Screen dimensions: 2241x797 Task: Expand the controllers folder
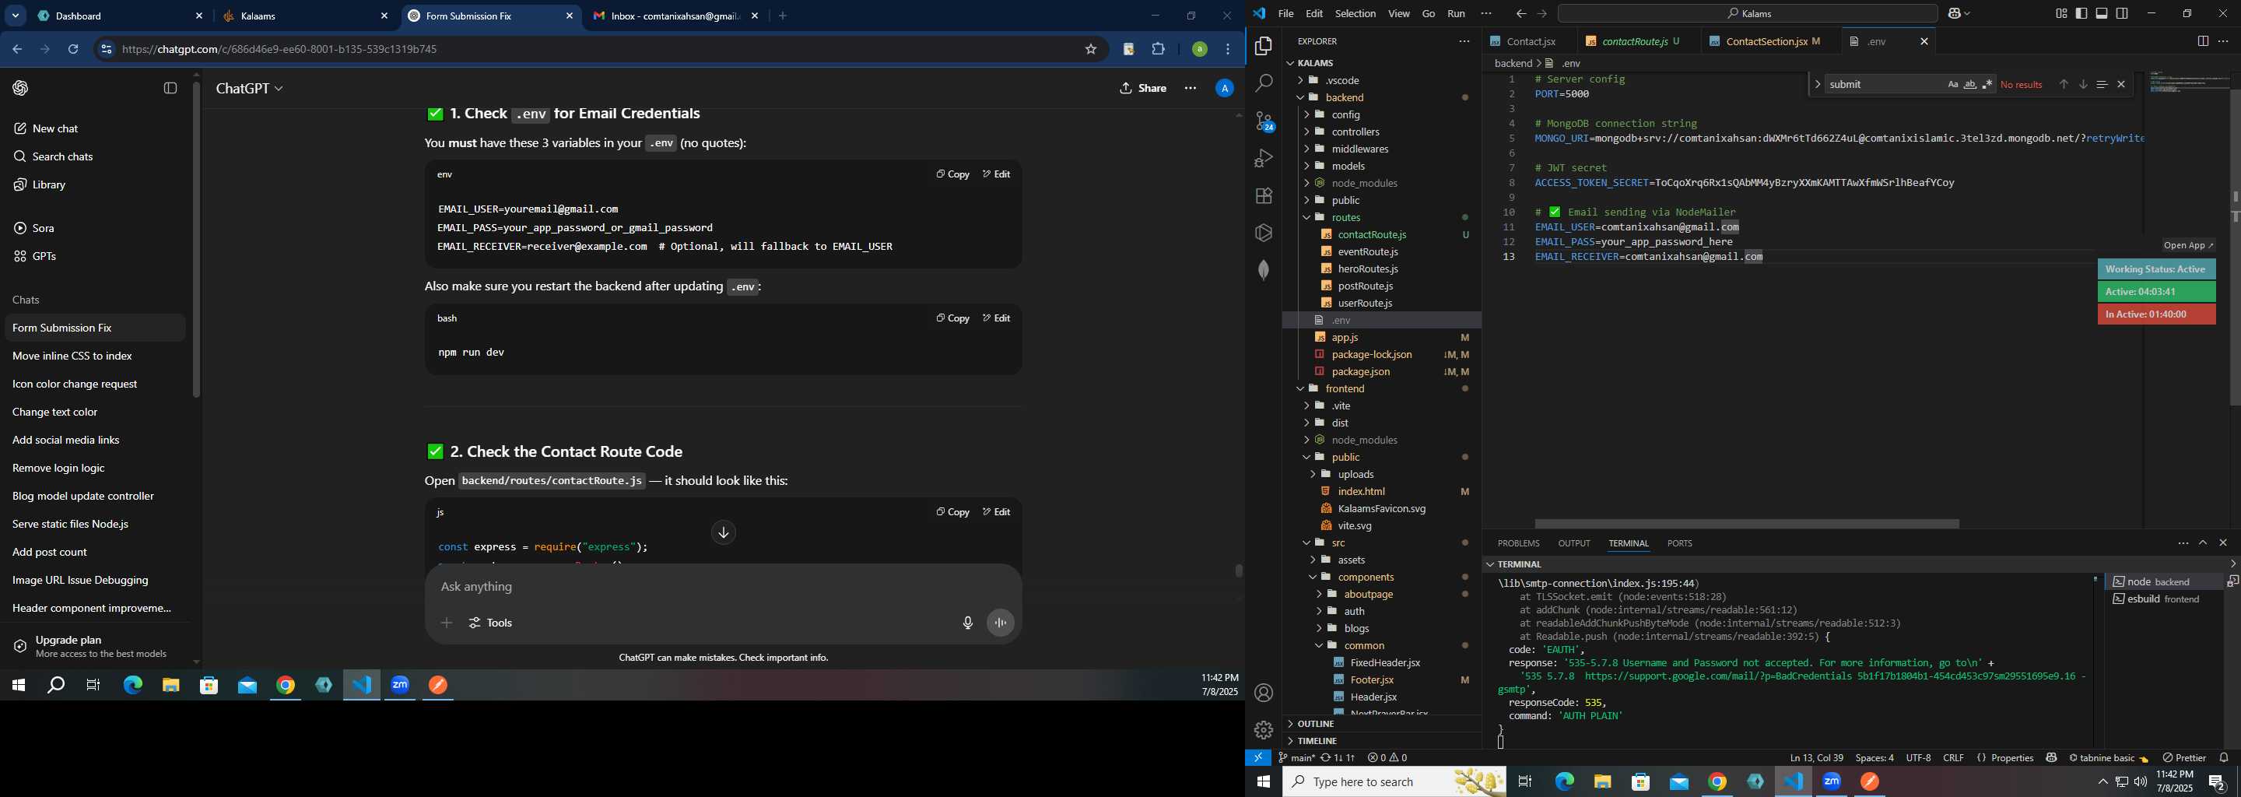point(1306,132)
